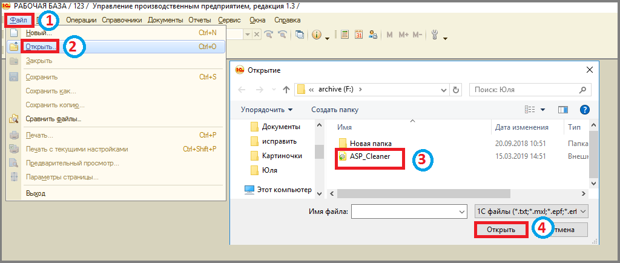Click the Имя файла input field
The width and height of the screenshot is (620, 263).
404,211
